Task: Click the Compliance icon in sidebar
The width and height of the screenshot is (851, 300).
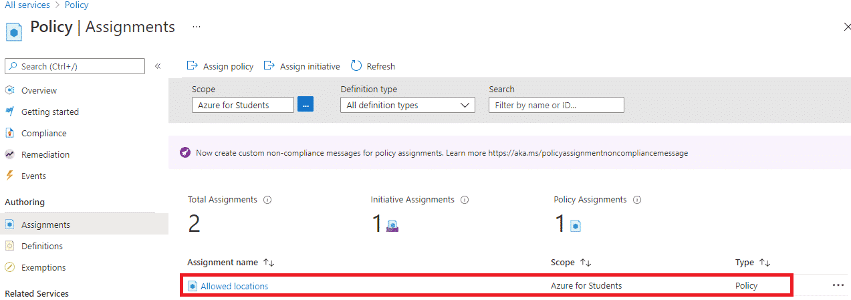Action: pos(10,133)
